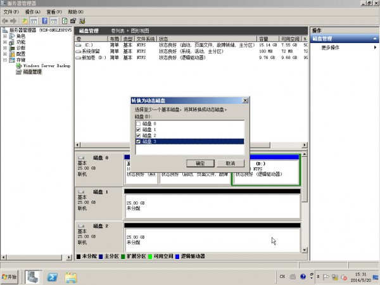Open the 查看(V) menu

coord(55,11)
